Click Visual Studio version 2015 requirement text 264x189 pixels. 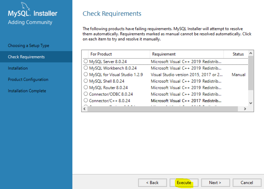tap(187, 75)
